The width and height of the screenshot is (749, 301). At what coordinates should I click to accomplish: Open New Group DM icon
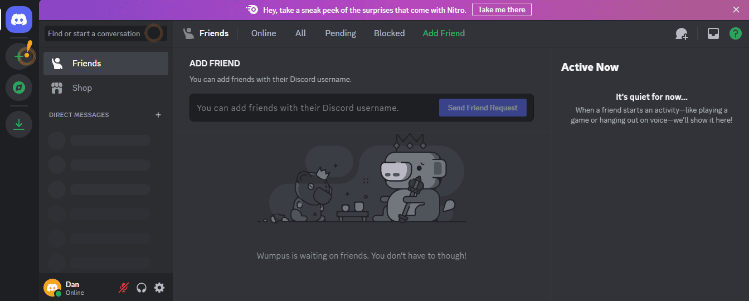click(682, 34)
